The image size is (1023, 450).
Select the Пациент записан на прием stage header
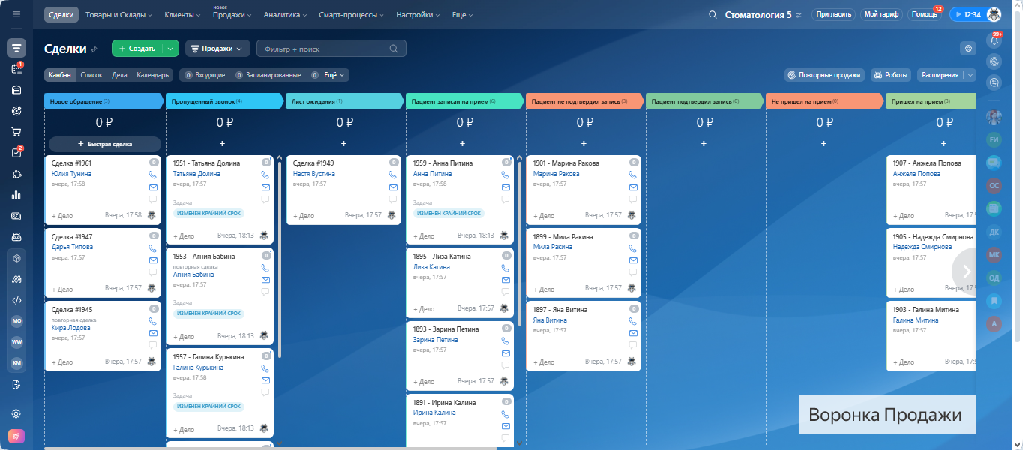pyautogui.click(x=463, y=100)
